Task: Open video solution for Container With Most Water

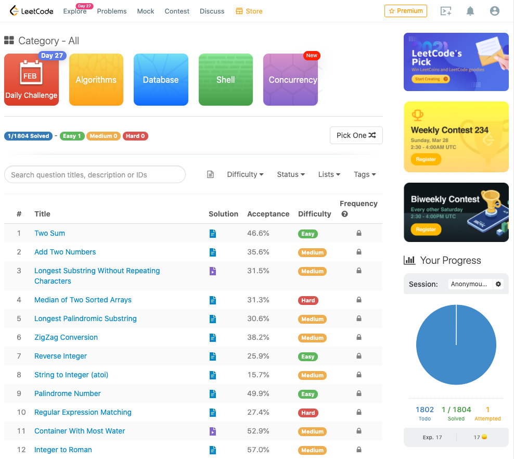Action: tap(213, 431)
